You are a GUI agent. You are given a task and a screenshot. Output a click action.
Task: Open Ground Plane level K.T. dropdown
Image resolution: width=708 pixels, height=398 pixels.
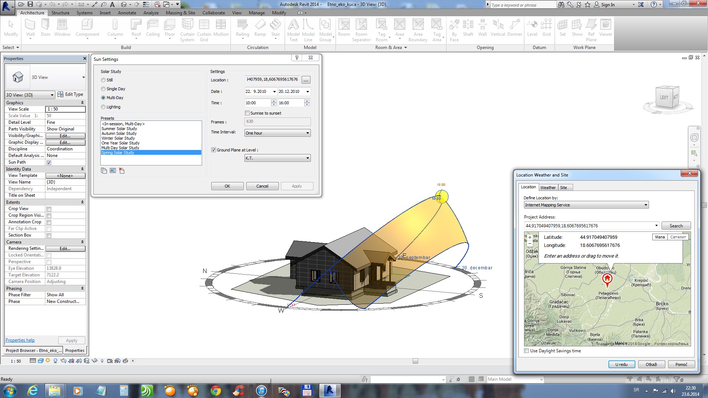[277, 158]
